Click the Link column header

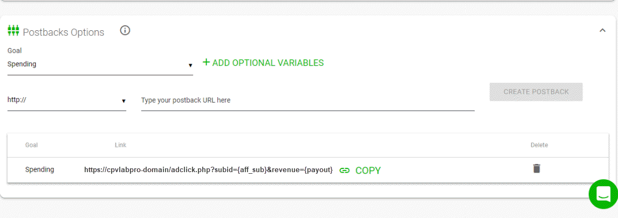(120, 145)
